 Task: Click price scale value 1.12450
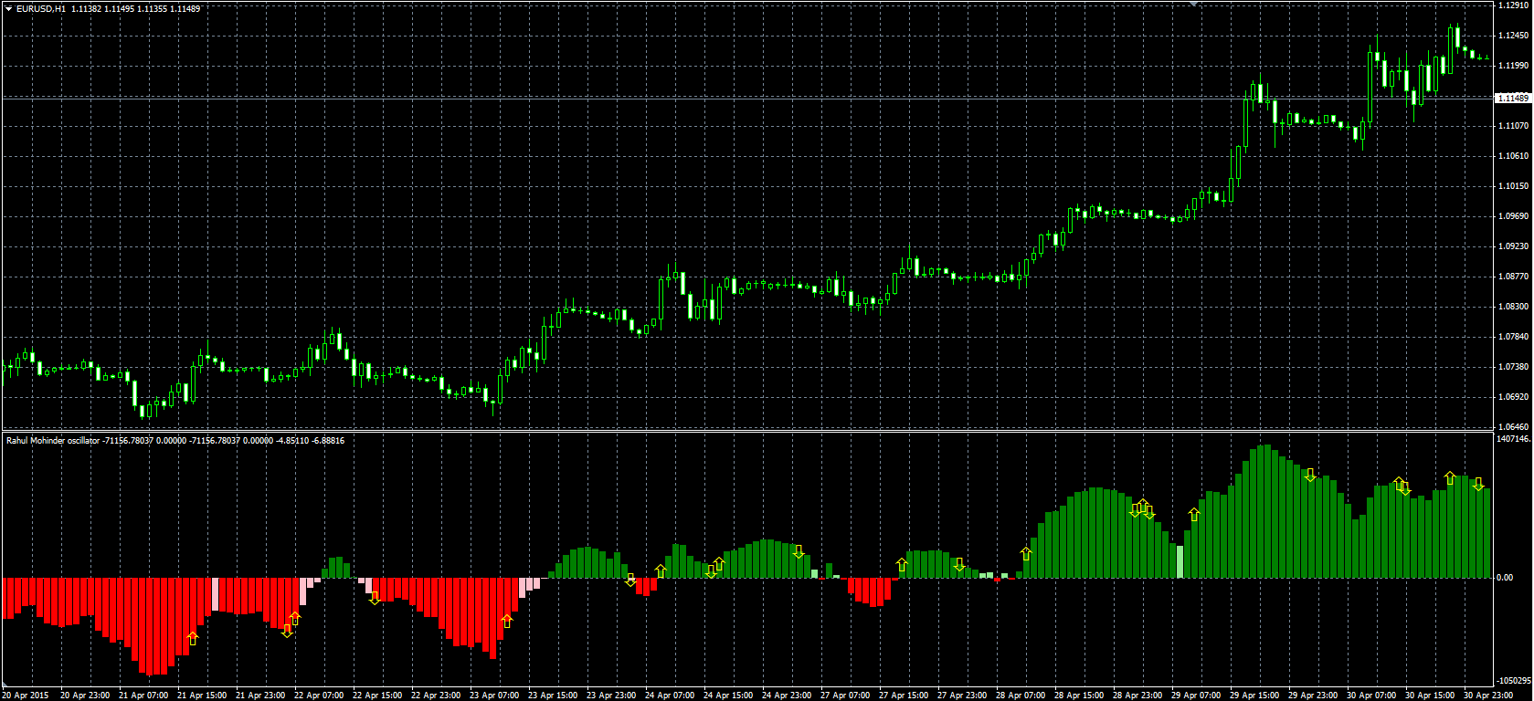click(x=1514, y=36)
